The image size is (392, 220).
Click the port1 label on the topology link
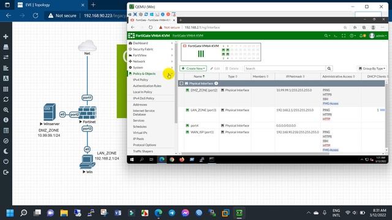(x=87, y=98)
